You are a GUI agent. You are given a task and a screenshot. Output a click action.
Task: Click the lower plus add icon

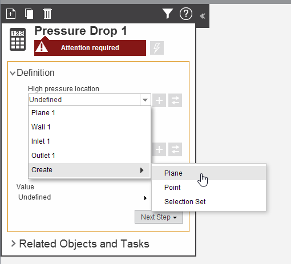[x=159, y=149]
